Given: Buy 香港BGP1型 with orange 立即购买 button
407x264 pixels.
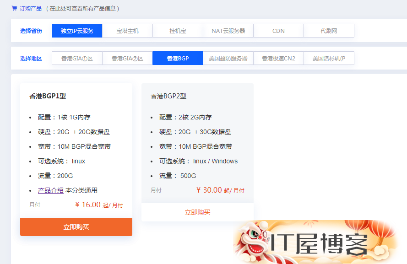Looking at the screenshot, I should coord(76,227).
